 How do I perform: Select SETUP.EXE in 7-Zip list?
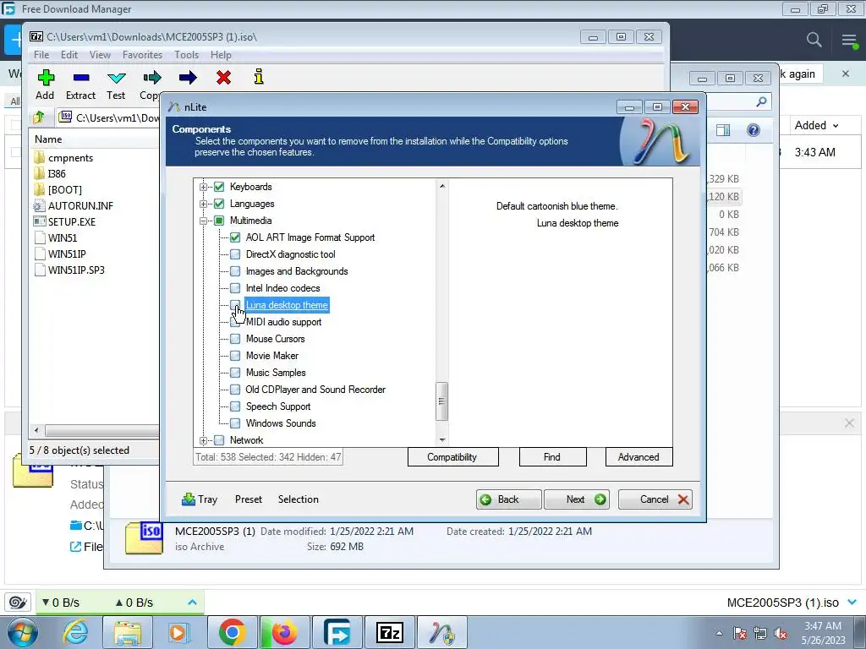click(x=72, y=222)
